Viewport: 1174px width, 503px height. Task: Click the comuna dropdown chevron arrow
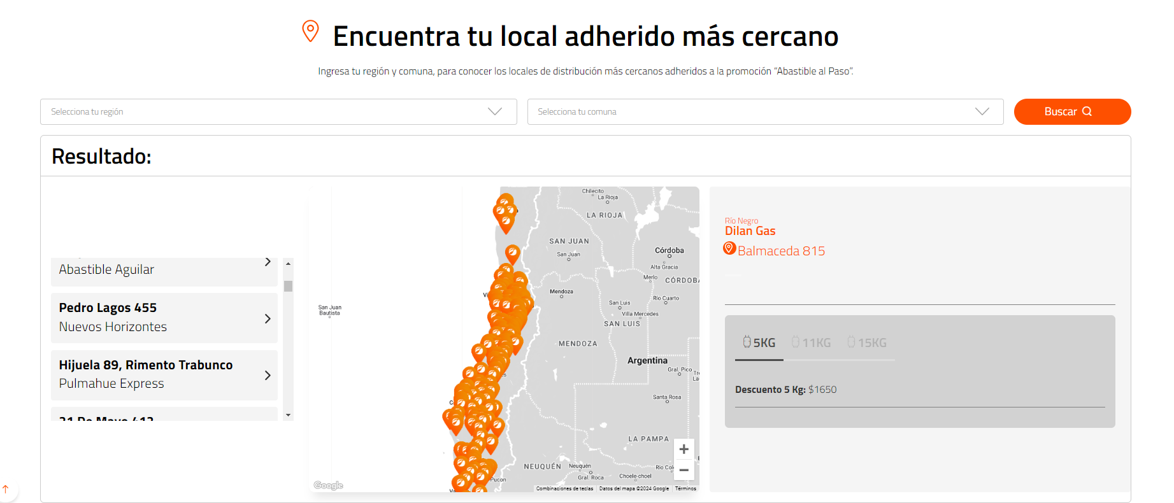pyautogui.click(x=982, y=111)
